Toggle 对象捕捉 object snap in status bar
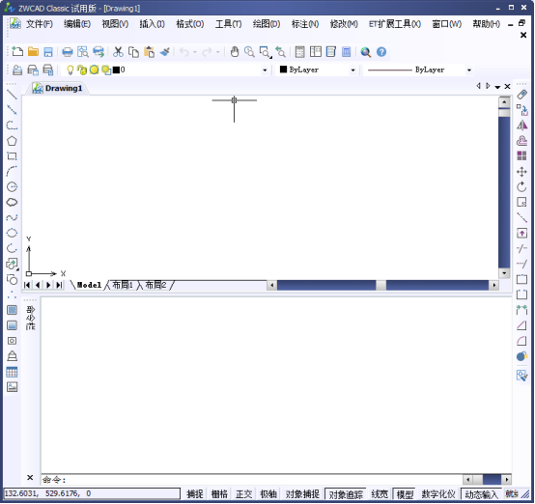The image size is (535, 504). [302, 493]
